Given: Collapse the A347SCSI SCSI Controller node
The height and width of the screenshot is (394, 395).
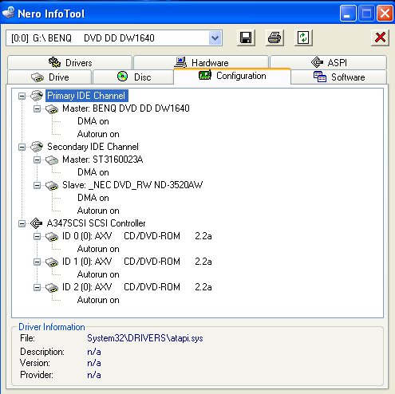Looking at the screenshot, I should [x=22, y=223].
